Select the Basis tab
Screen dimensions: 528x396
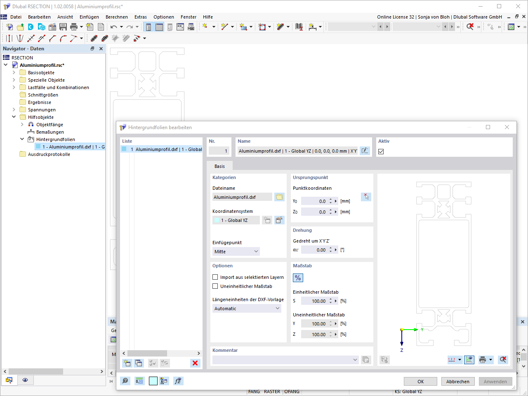[219, 166]
